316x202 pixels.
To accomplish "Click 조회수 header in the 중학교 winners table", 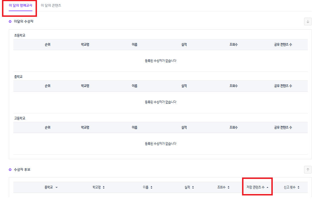I will tap(234, 86).
